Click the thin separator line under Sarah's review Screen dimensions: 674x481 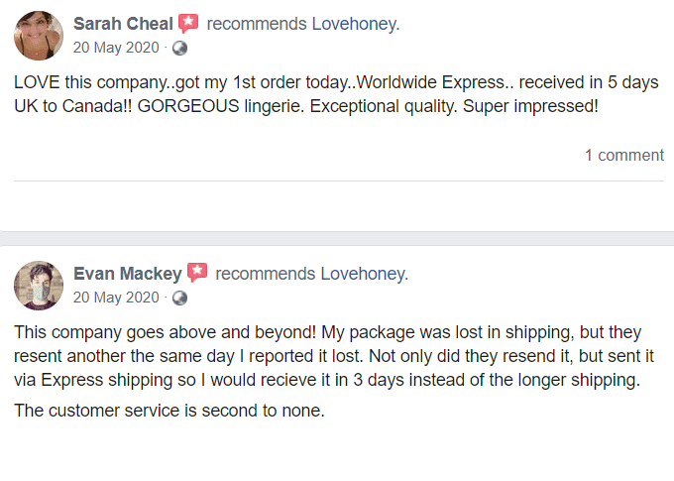(339, 181)
